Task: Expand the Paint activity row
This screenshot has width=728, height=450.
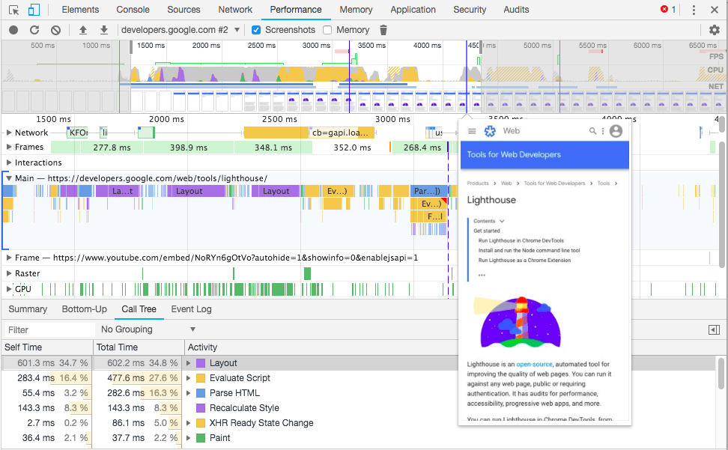Action: click(189, 438)
